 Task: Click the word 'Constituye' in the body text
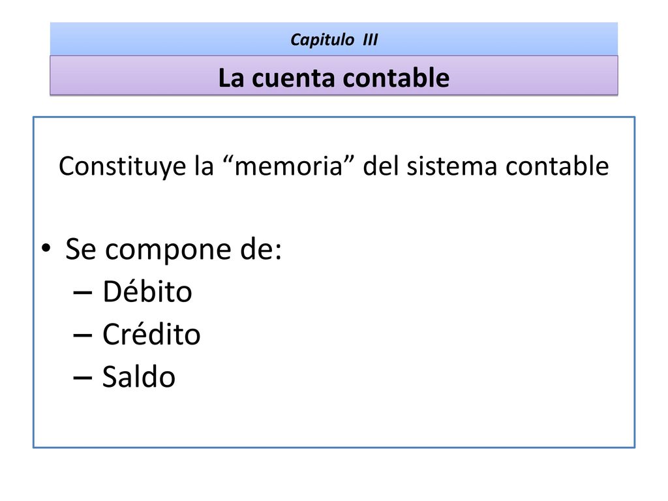coord(123,166)
